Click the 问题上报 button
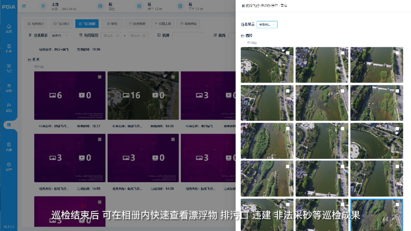 [x=162, y=24]
